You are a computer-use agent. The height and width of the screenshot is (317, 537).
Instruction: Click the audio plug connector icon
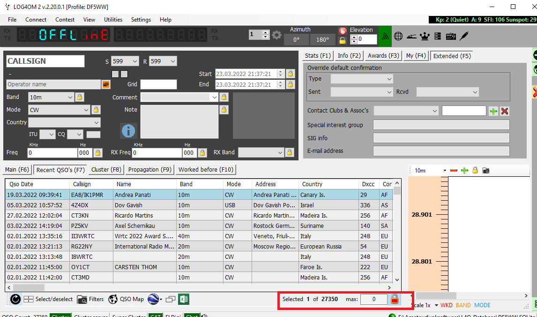click(464, 36)
